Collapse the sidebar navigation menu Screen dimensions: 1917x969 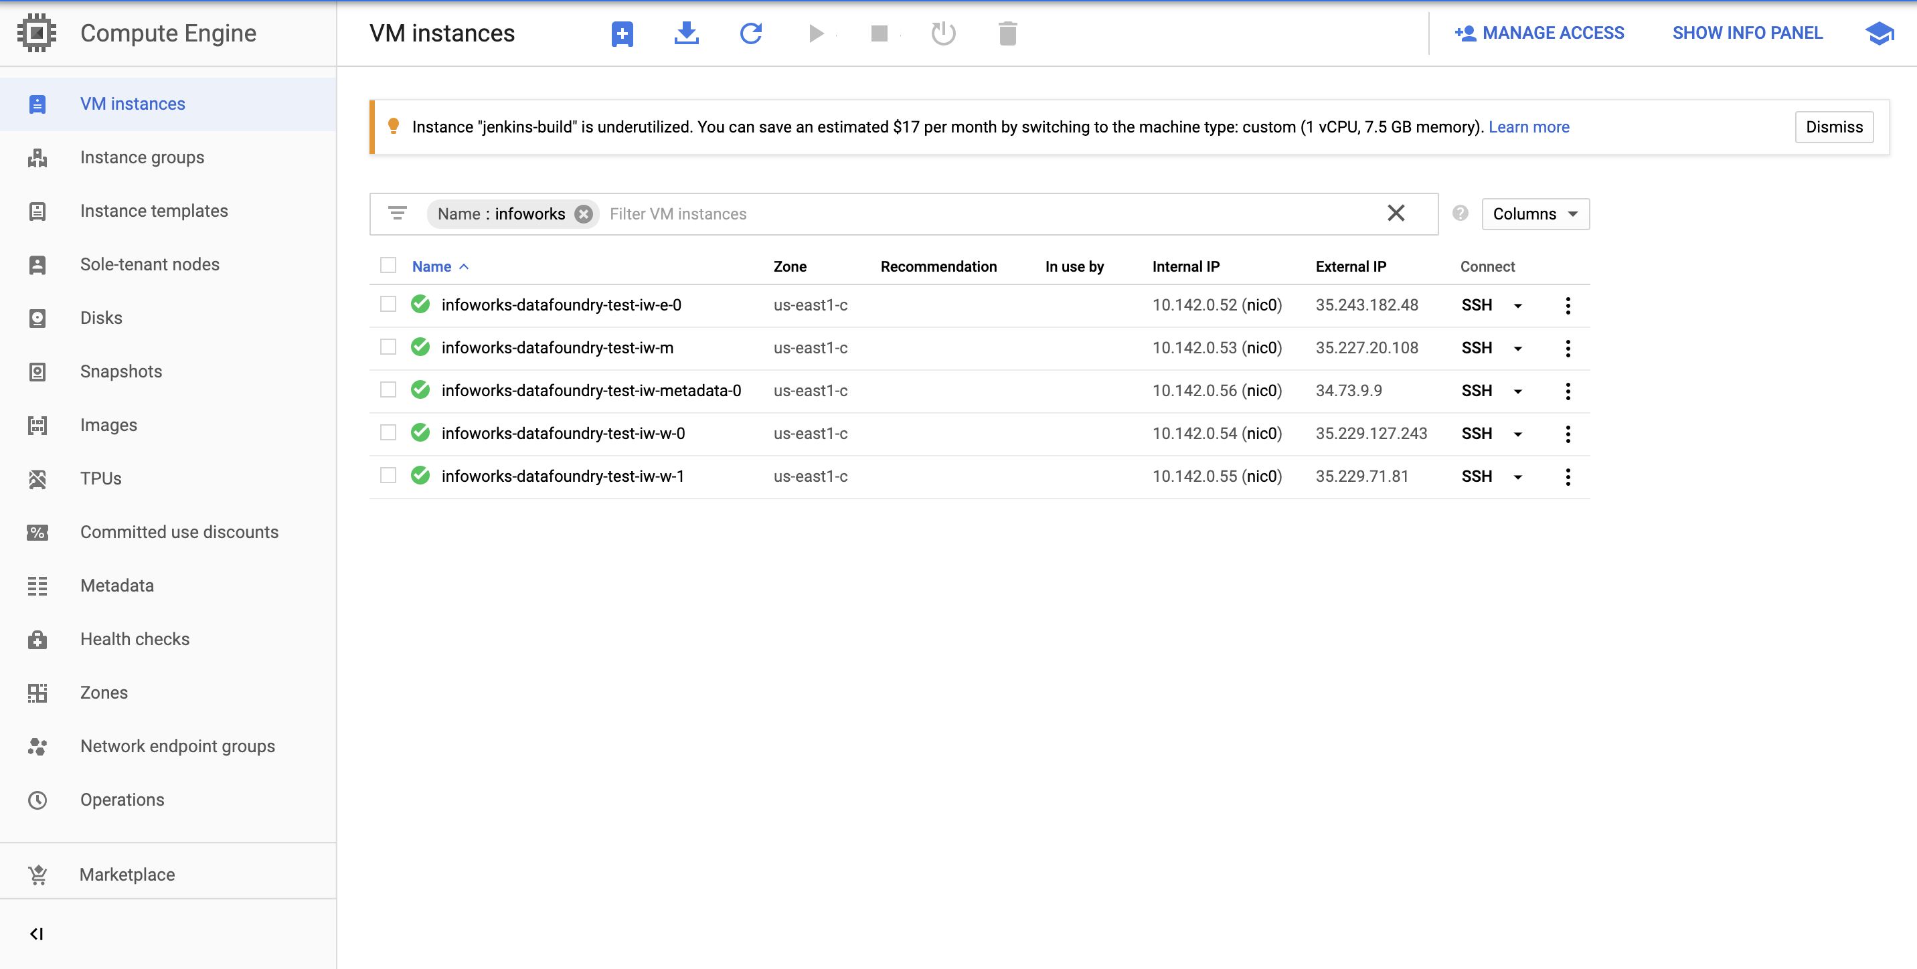click(36, 934)
